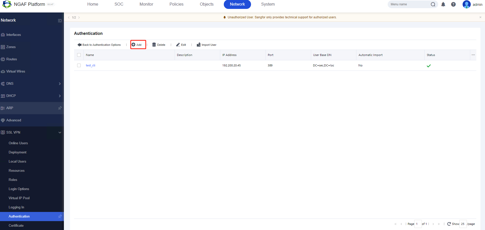Click the Menu name search field
Image resolution: width=485 pixels, height=230 pixels.
click(x=409, y=4)
